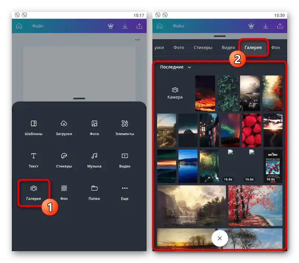
Task: Open Файл menu in left screen
Action: pyautogui.click(x=38, y=26)
